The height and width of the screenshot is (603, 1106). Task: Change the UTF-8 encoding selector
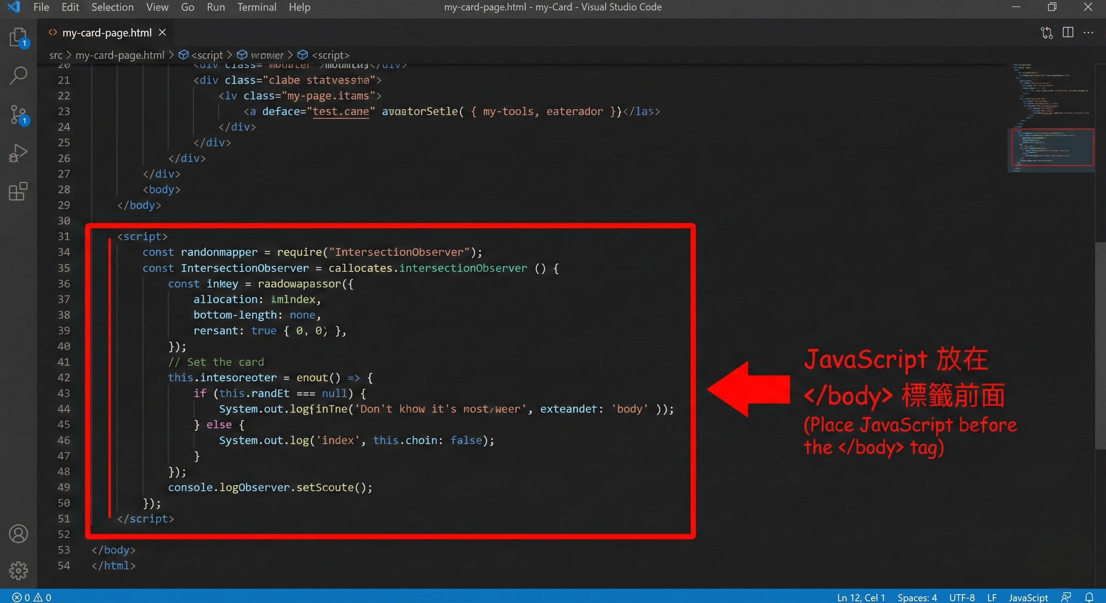tap(962, 598)
